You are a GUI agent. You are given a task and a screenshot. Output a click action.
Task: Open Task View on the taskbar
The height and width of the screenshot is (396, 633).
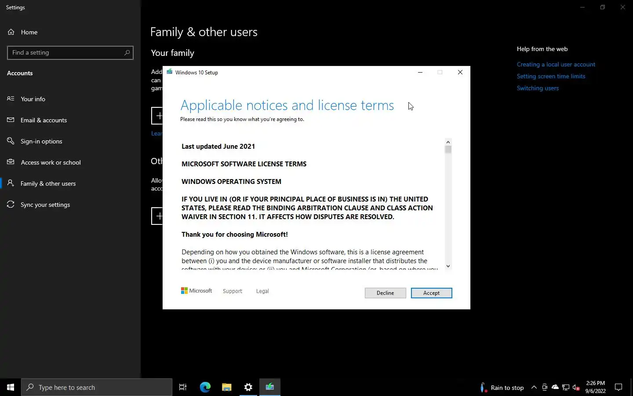coord(183,387)
